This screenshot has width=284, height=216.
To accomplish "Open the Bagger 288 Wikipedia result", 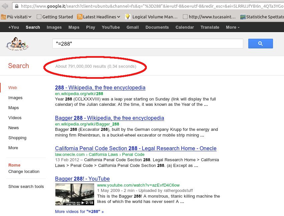I will pyautogui.click(x=109, y=118).
